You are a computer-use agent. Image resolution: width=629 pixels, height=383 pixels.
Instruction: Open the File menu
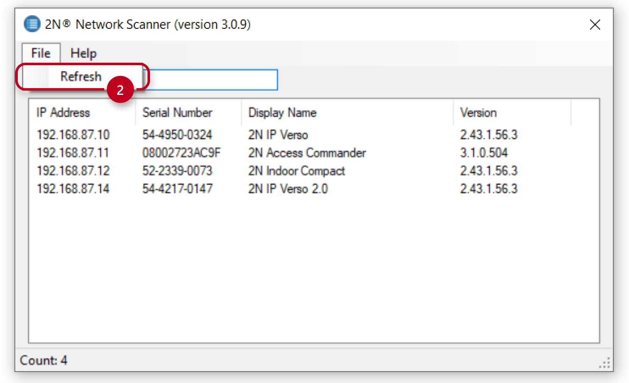pos(41,53)
